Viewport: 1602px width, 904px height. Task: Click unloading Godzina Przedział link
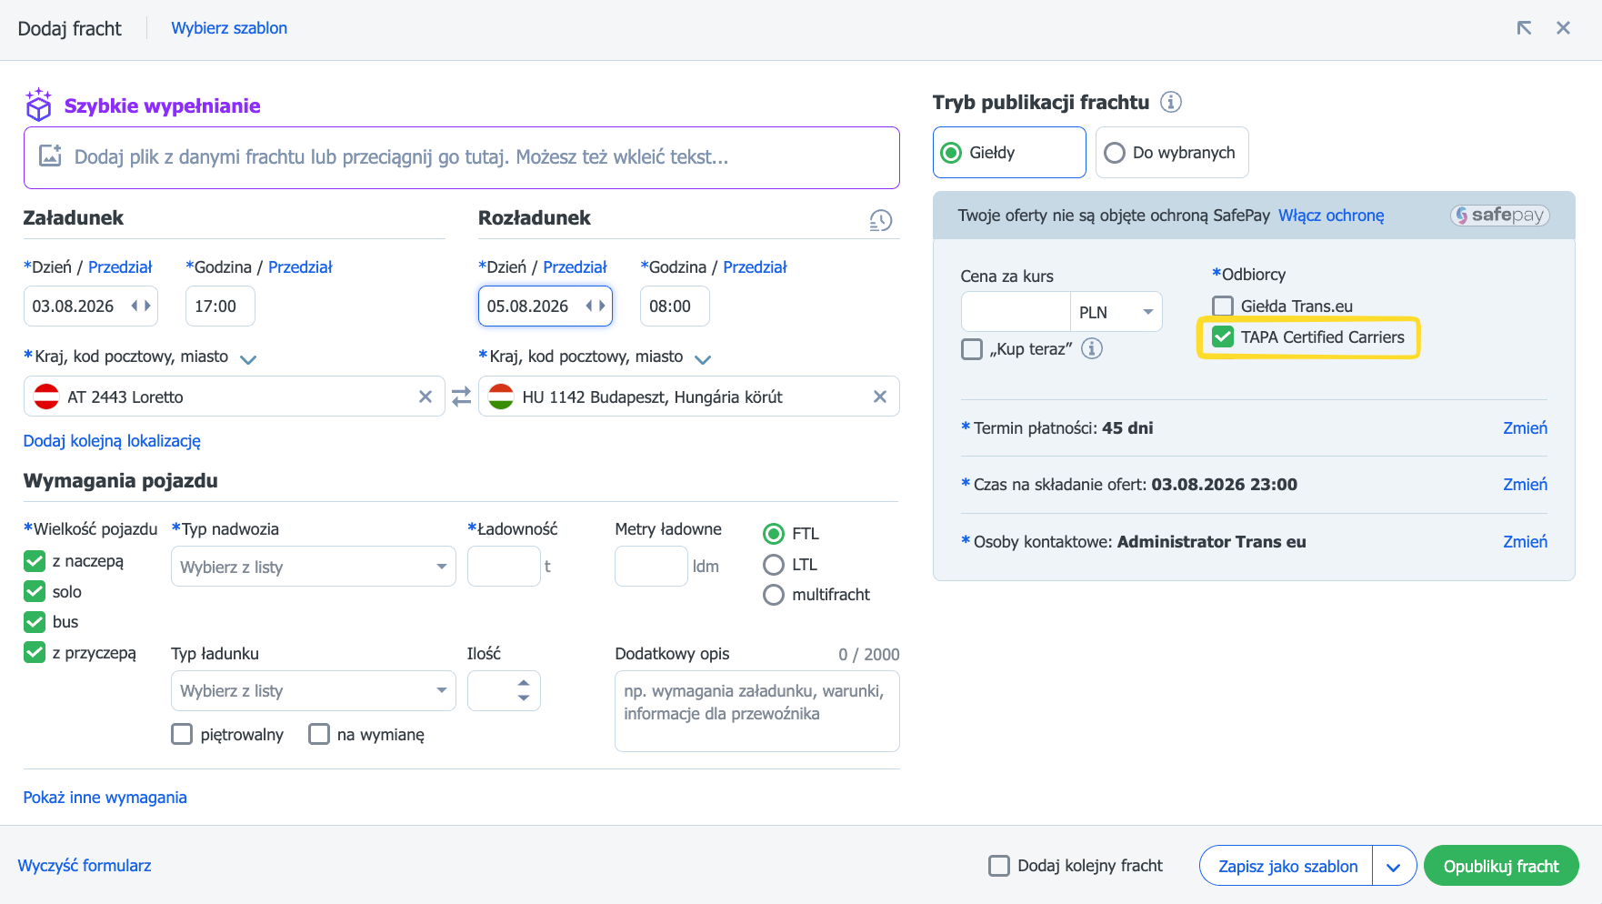pyautogui.click(x=755, y=267)
